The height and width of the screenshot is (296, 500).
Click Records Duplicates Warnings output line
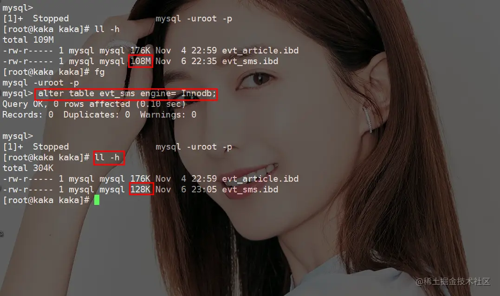click(x=99, y=115)
